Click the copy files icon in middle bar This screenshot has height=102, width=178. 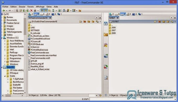(106, 56)
